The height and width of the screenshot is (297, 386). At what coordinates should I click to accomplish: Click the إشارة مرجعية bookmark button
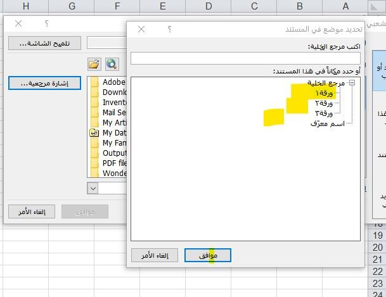(44, 83)
